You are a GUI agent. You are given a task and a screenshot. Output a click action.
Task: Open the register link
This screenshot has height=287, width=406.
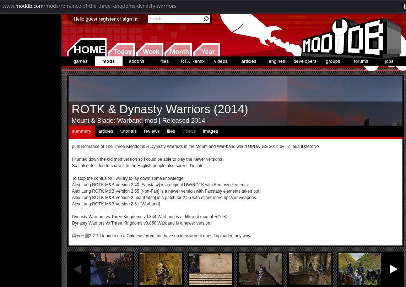107,19
